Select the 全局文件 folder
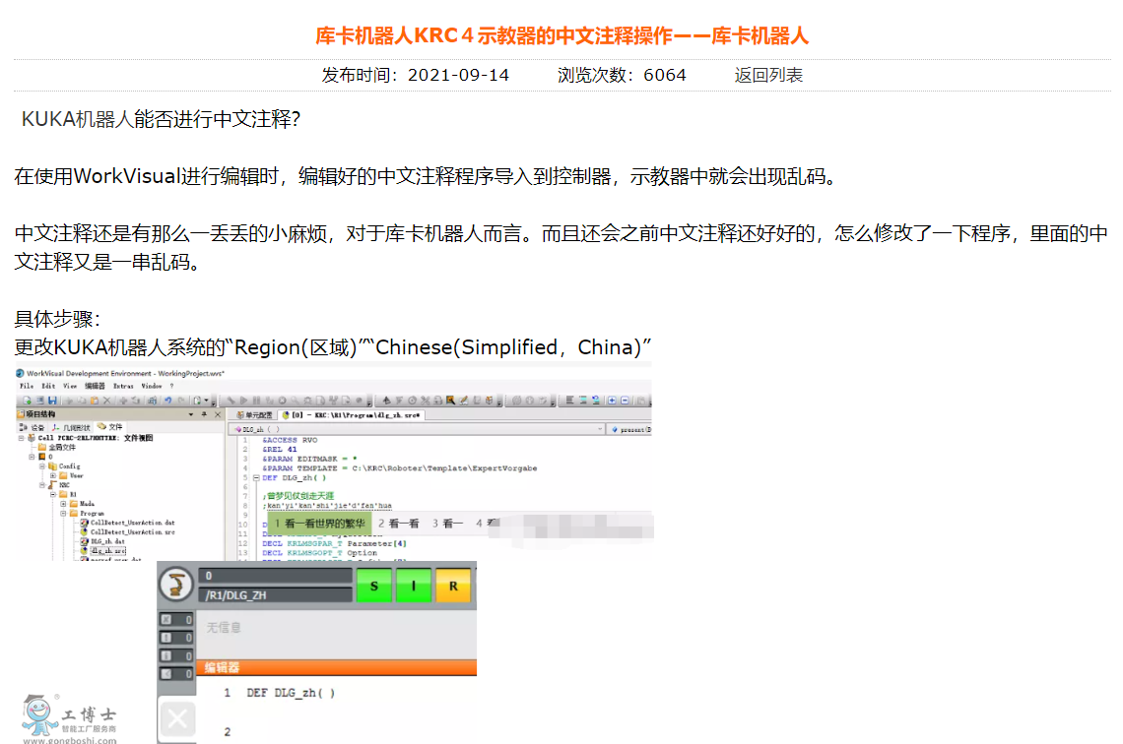 pos(56,447)
